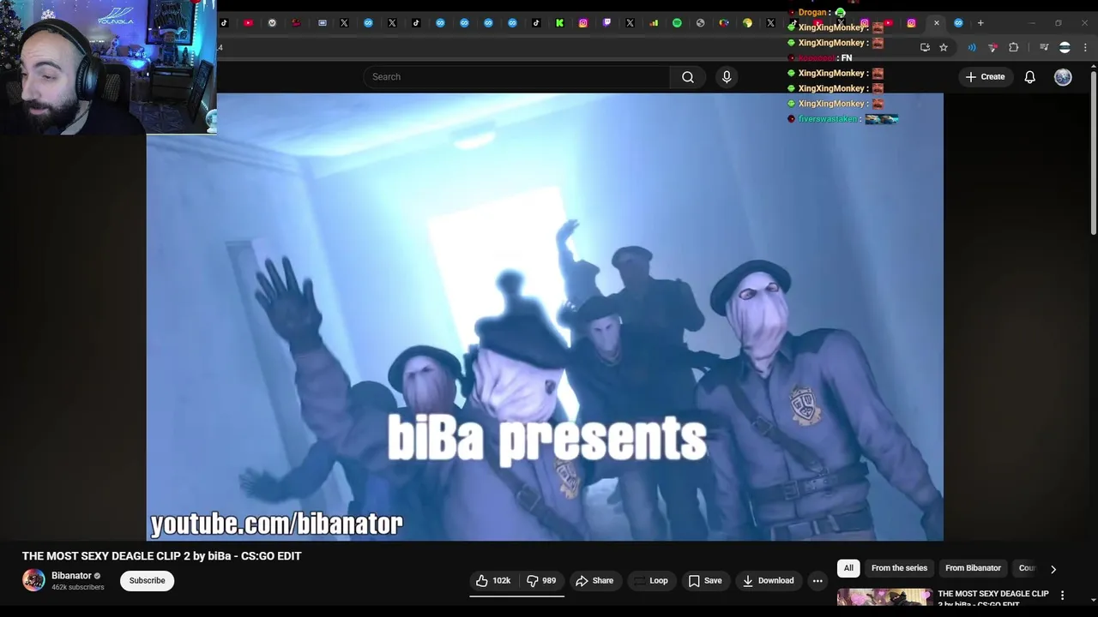Screen dimensions: 1098x617
Task: Save the video to a playlist
Action: point(705,581)
